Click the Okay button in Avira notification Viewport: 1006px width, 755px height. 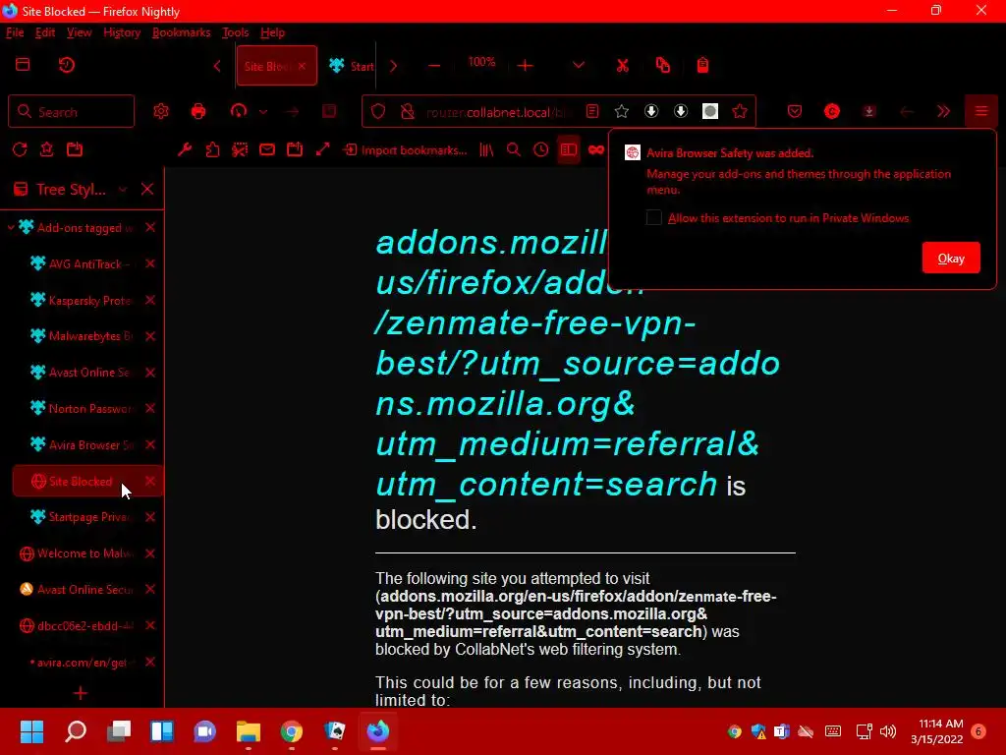pos(951,259)
